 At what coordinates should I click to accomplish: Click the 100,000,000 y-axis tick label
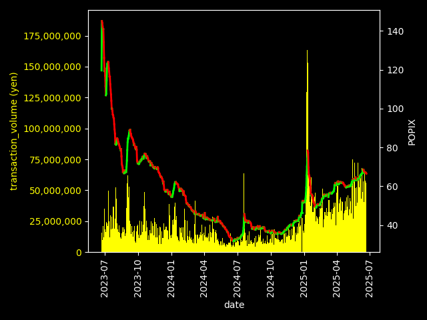[52, 129]
